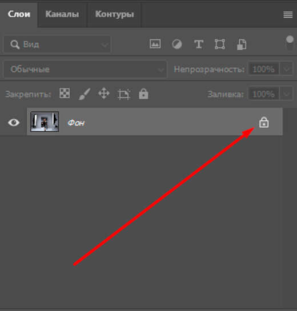Expand the Заливка fill arrow
Viewport: 297px width, 311px height.
[286, 94]
